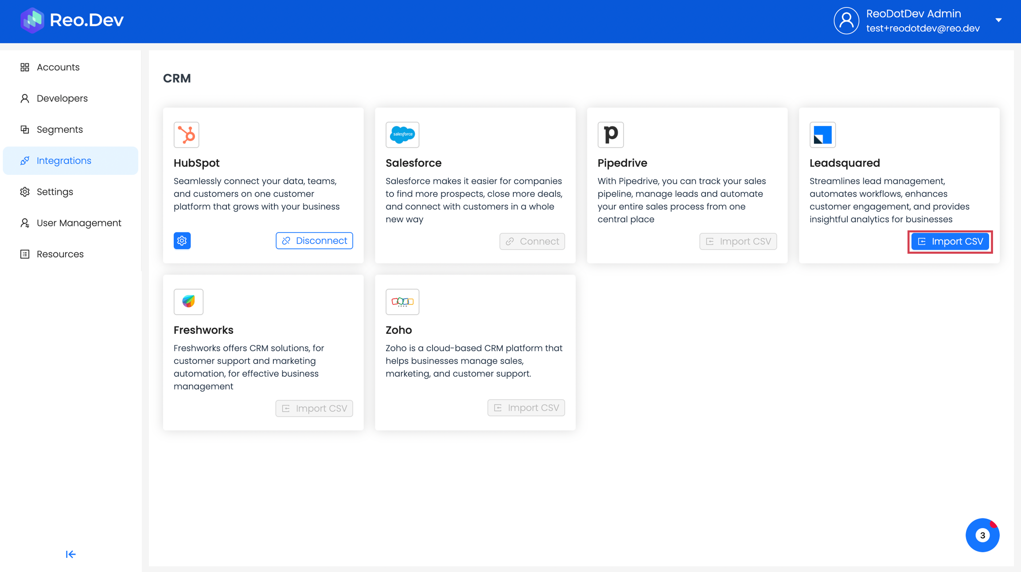This screenshot has height=572, width=1021.
Task: Click Import CSV on Zoho card
Action: tap(526, 408)
